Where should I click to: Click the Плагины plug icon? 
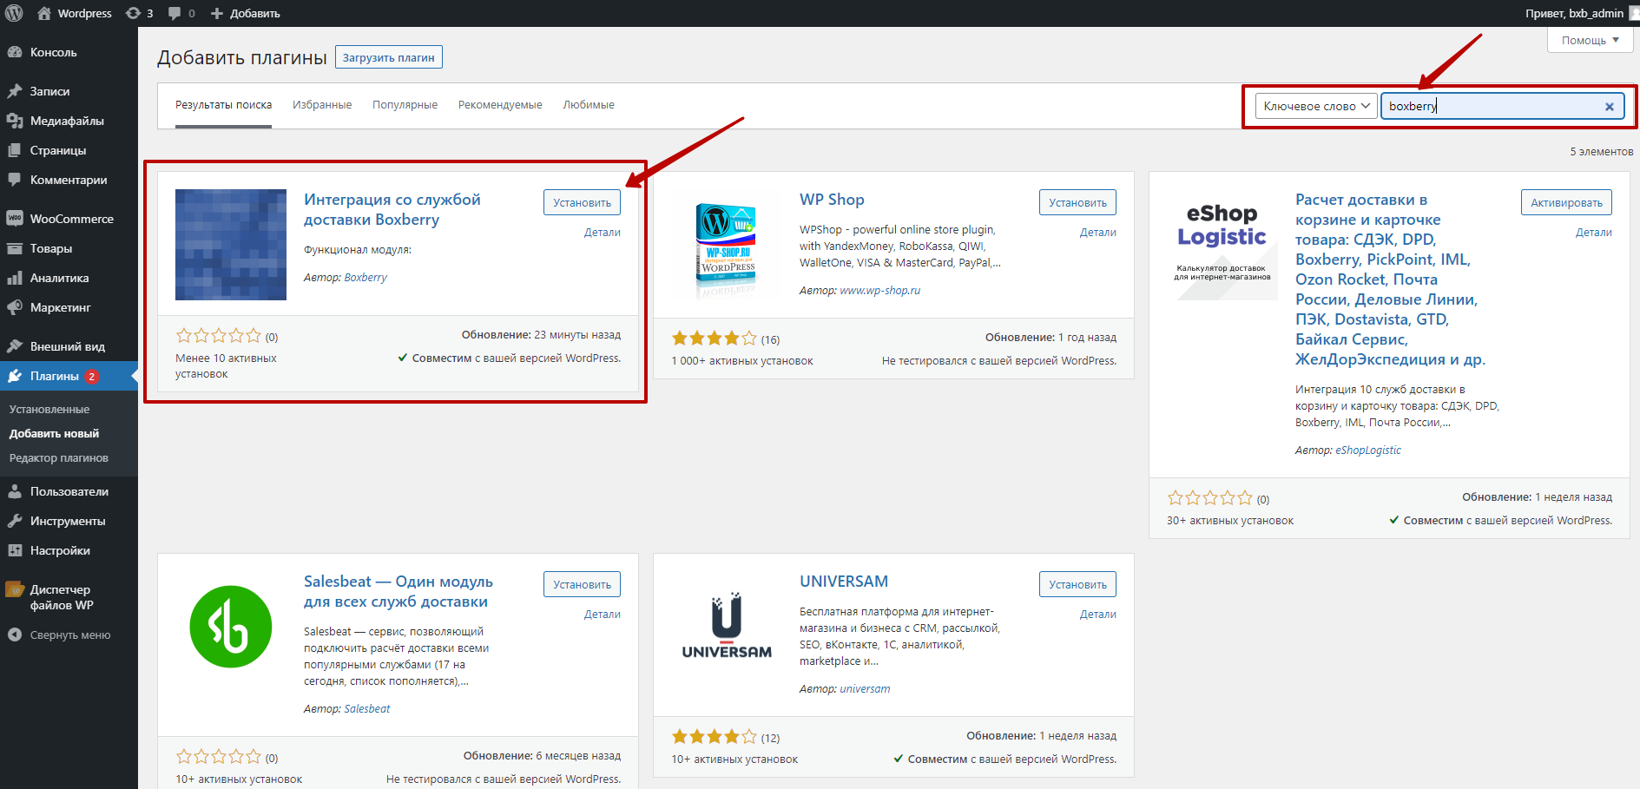(15, 376)
